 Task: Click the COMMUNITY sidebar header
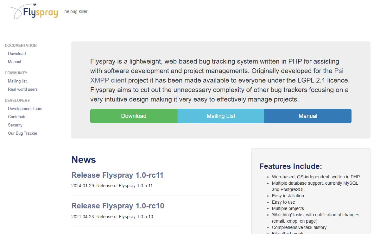click(16, 73)
